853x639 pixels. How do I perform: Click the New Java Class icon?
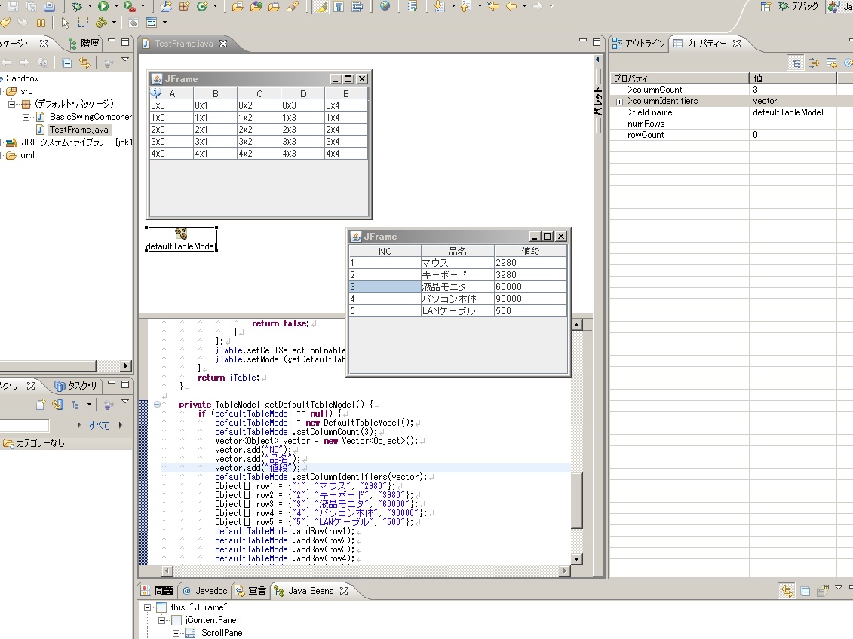pos(202,6)
